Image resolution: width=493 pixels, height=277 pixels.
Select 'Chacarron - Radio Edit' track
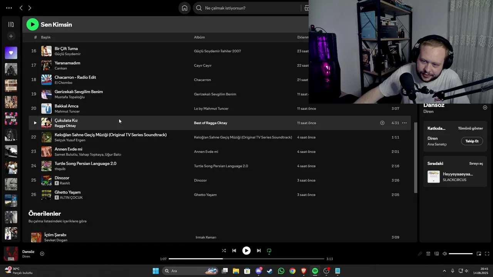(x=75, y=77)
